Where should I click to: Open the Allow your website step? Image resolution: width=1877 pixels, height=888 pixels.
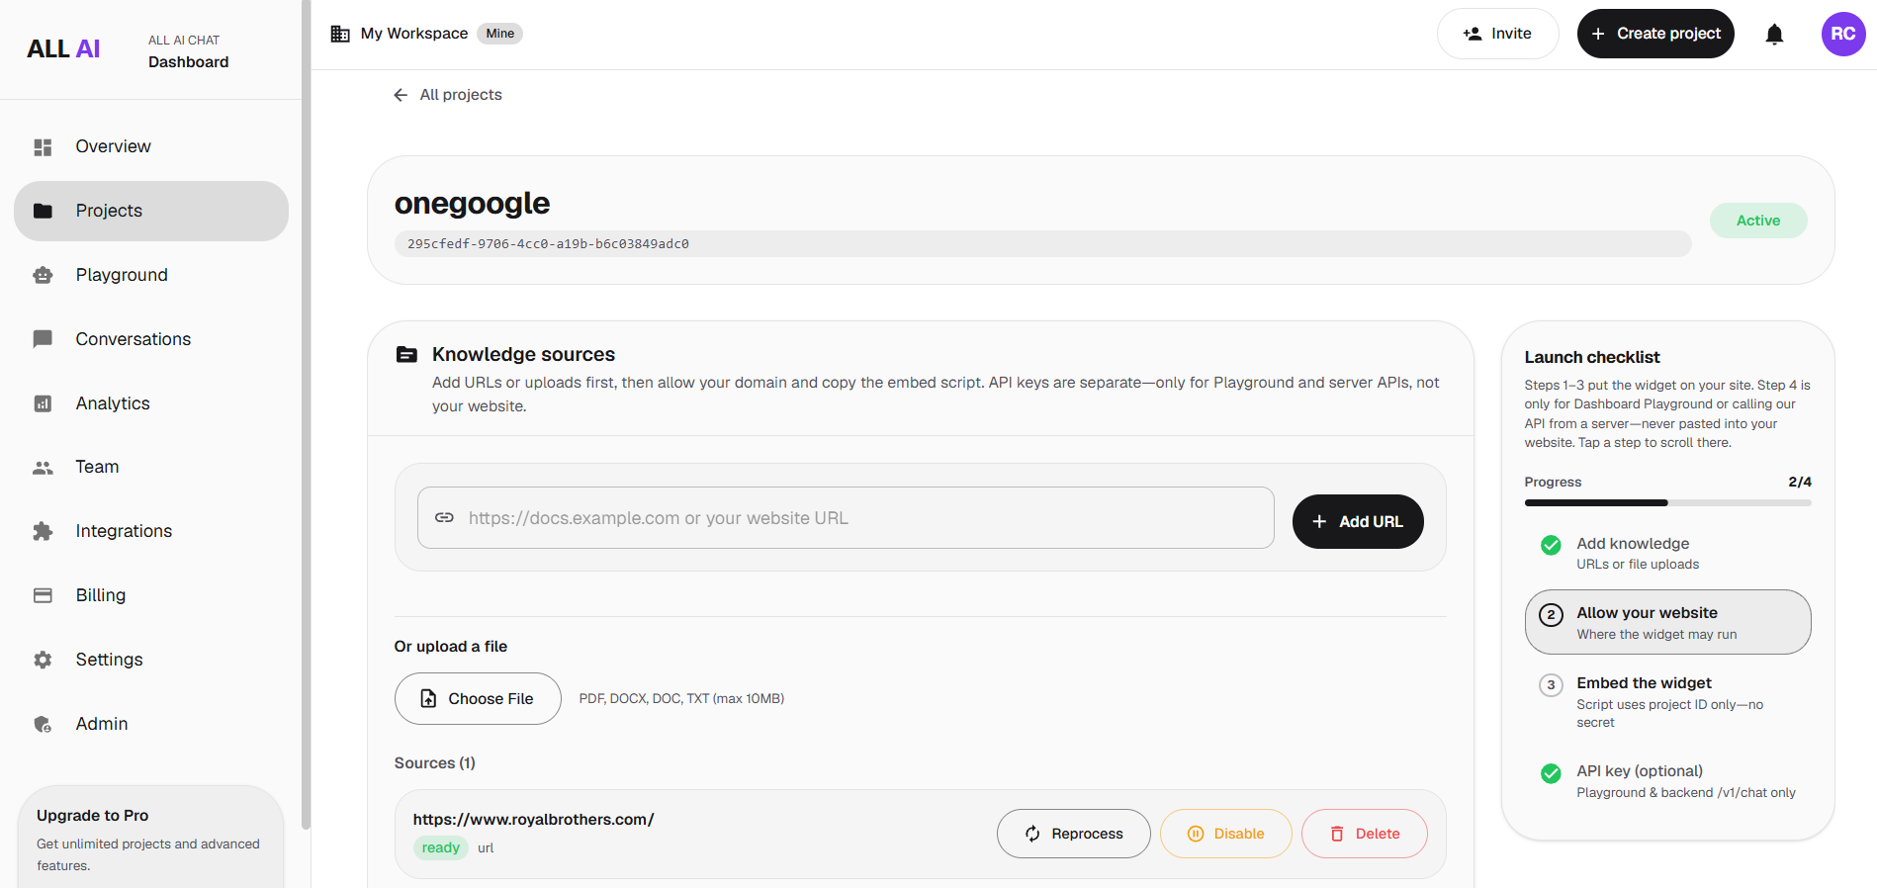1667,622
